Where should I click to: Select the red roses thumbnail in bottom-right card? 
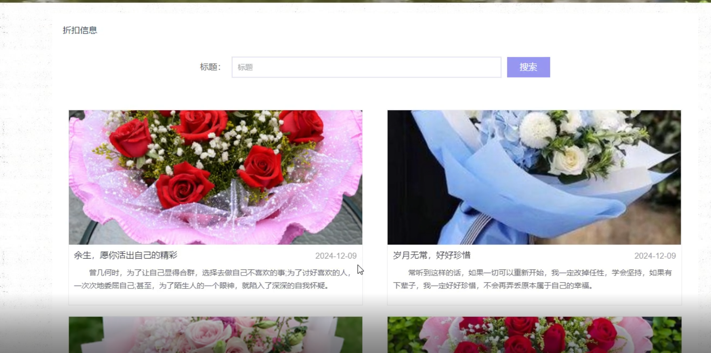pyautogui.click(x=534, y=335)
